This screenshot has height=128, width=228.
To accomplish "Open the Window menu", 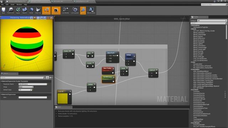I will click(19, 5).
